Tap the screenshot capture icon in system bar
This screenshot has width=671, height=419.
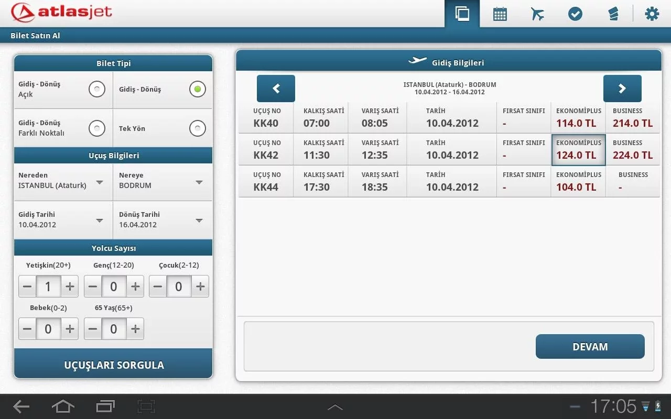(x=147, y=406)
